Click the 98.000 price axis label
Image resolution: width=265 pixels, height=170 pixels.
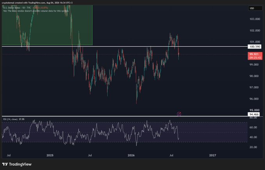[x=255, y=76]
